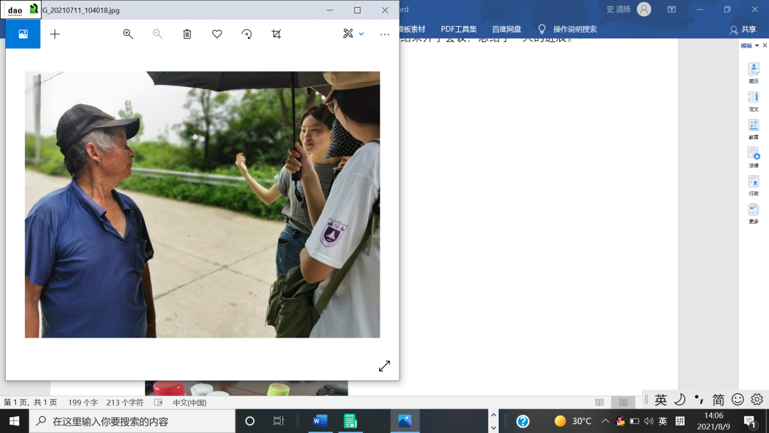The image size is (769, 433).
Task: Rotate the image with the rotate icon
Action: point(247,34)
